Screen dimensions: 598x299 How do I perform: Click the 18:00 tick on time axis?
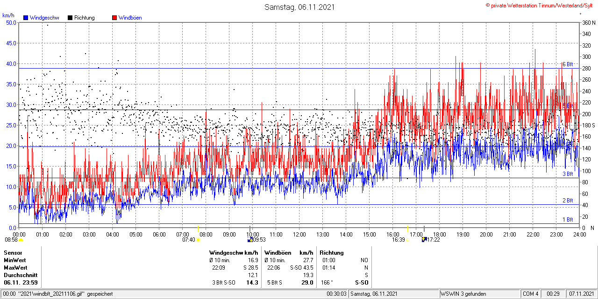(x=440, y=234)
